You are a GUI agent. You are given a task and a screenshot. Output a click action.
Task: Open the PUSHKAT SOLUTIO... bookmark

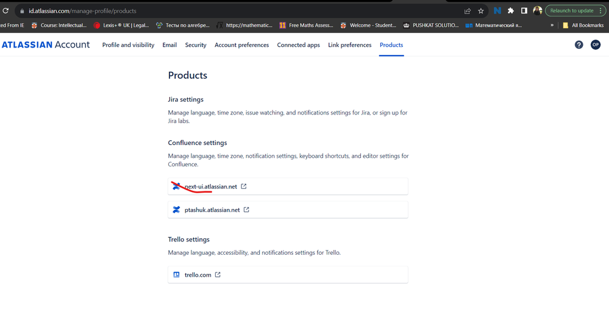[x=431, y=25]
